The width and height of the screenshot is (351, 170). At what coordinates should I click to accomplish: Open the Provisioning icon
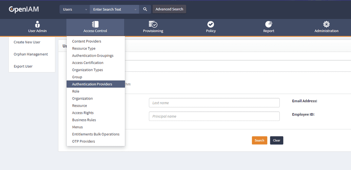click(153, 24)
